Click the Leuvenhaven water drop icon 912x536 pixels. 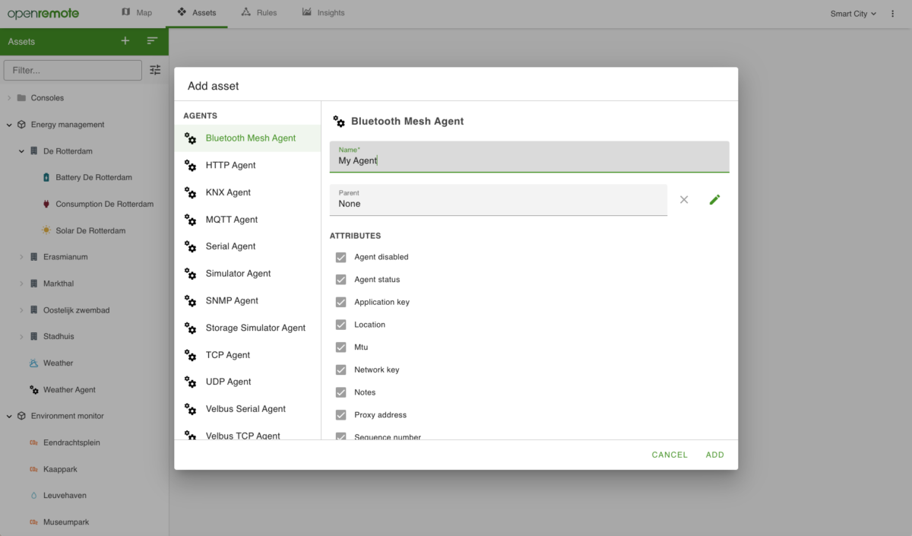33,495
